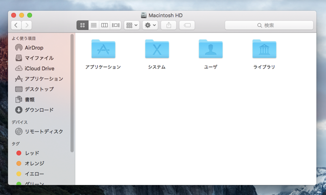Select デスクトップ in the sidebar
This screenshot has width=326, height=195.
click(x=39, y=89)
